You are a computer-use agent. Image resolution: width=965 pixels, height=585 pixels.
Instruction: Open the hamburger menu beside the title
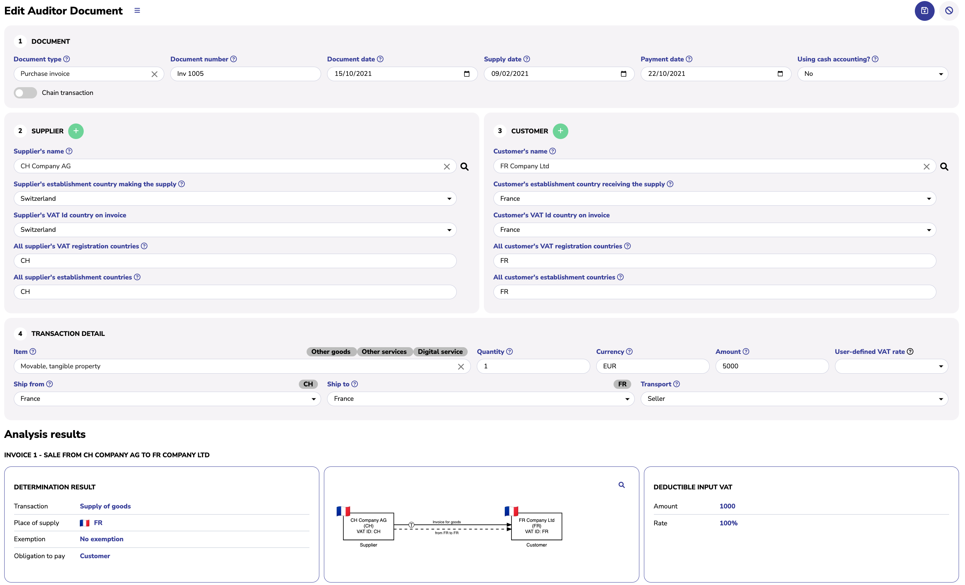click(x=137, y=11)
